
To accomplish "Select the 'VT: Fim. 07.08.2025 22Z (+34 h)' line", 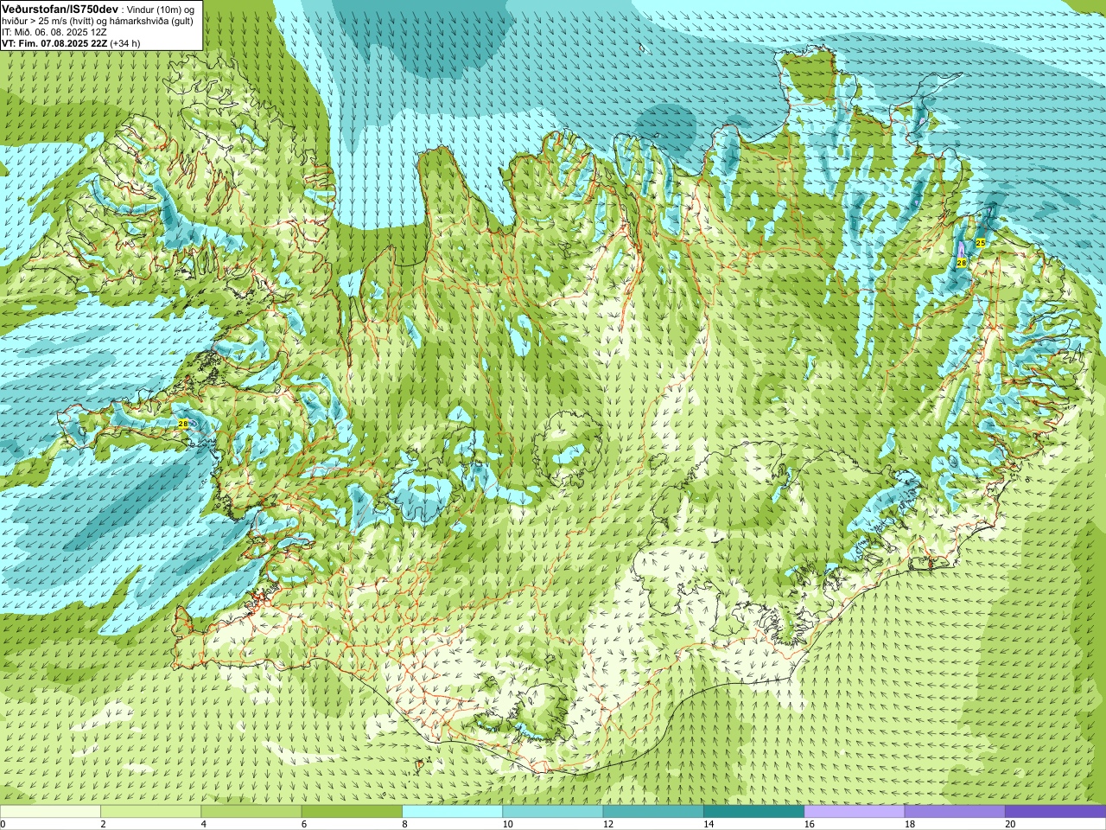I will pyautogui.click(x=71, y=42).
